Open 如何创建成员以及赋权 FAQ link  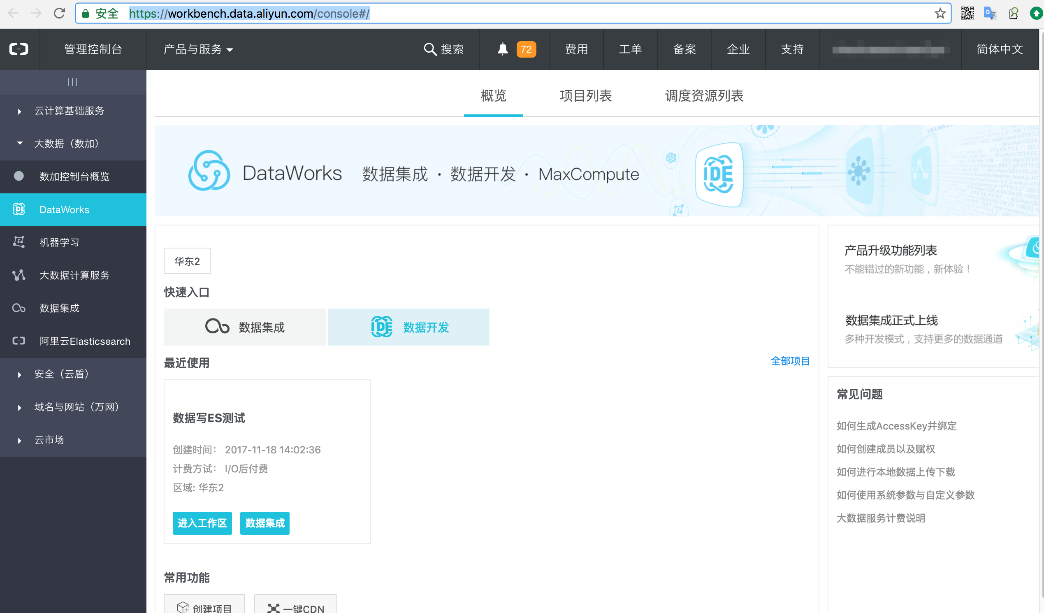point(886,449)
